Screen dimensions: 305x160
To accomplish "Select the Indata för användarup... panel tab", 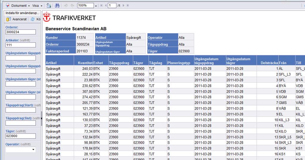I will [x=22, y=13].
